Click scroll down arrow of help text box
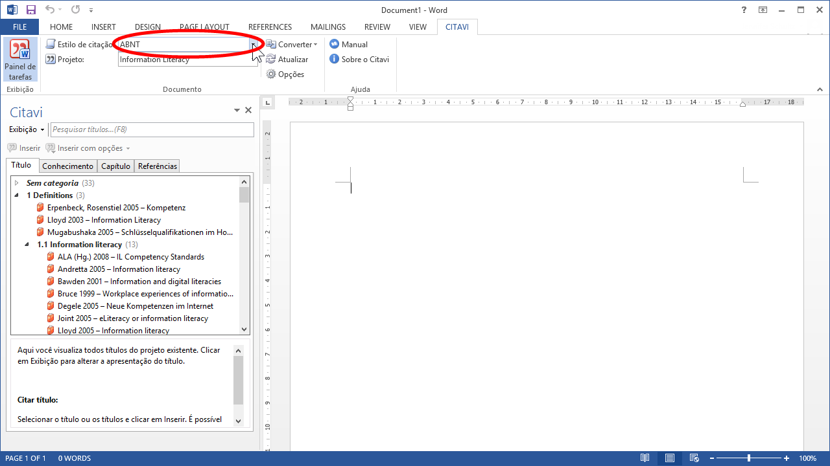The width and height of the screenshot is (830, 466). [x=238, y=420]
